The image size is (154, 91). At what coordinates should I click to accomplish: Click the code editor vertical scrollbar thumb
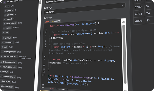click(124, 54)
